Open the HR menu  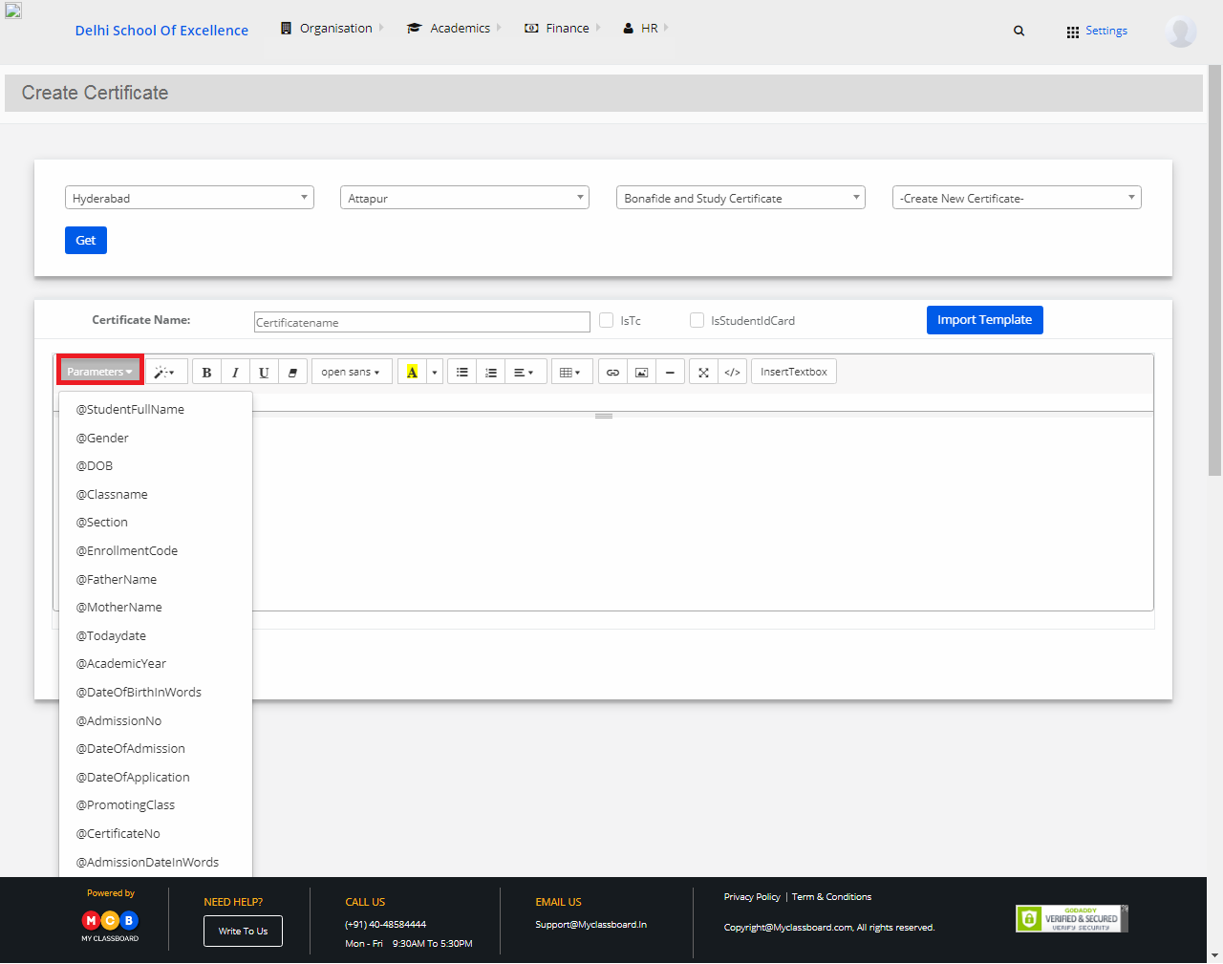coord(645,29)
